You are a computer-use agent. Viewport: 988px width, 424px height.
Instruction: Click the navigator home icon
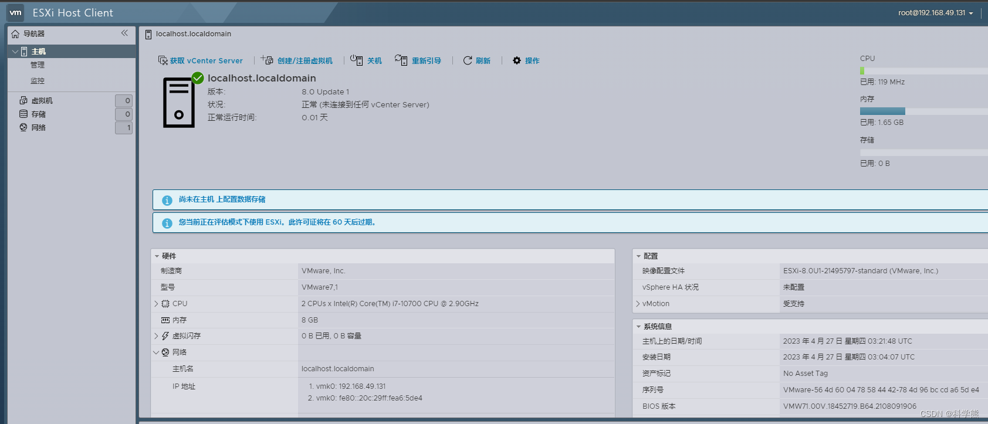15,34
